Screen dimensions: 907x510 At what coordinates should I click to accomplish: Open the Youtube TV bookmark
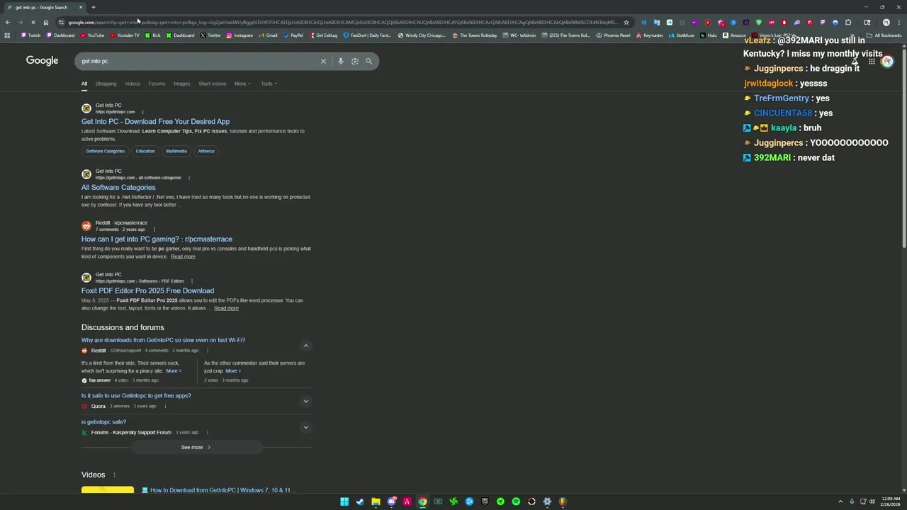point(125,35)
